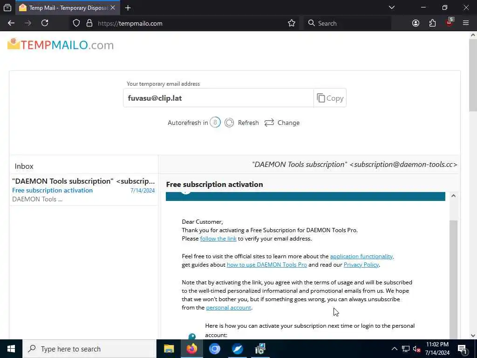Open the Privacy Policy link
The height and width of the screenshot is (358, 477).
pos(361,265)
